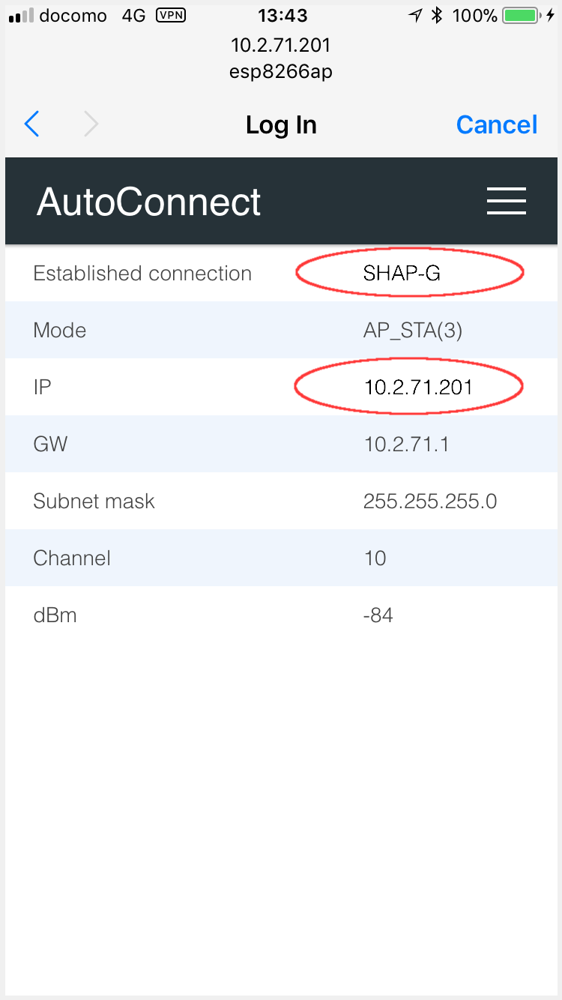
Task: Select the dBm -84 row
Action: [x=281, y=615]
